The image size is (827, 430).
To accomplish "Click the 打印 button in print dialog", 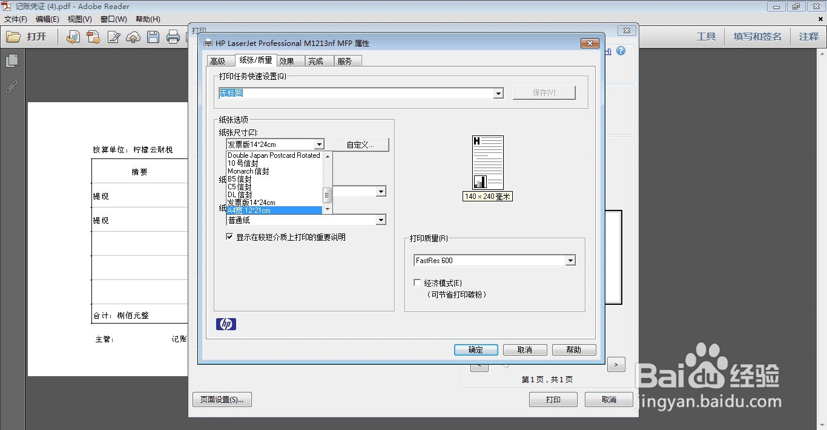I will 553,399.
